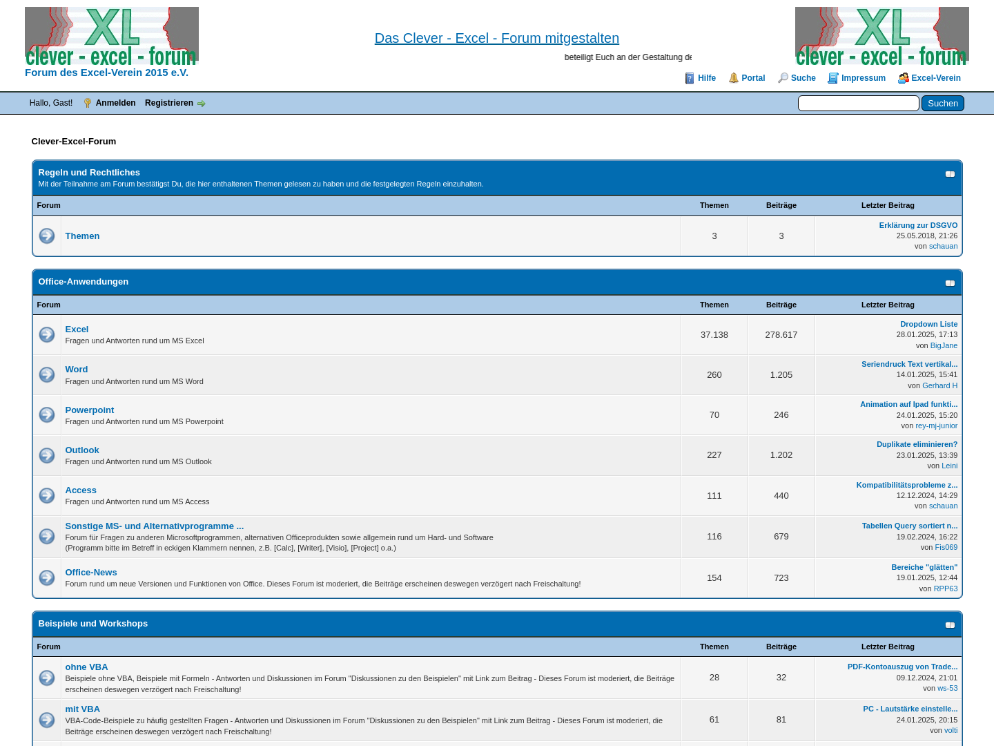Open user profile Gerhard H
The image size is (994, 746).
click(x=940, y=385)
